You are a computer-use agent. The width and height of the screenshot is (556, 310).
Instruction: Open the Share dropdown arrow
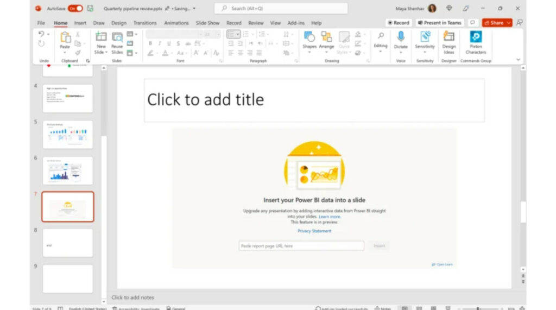(x=508, y=23)
